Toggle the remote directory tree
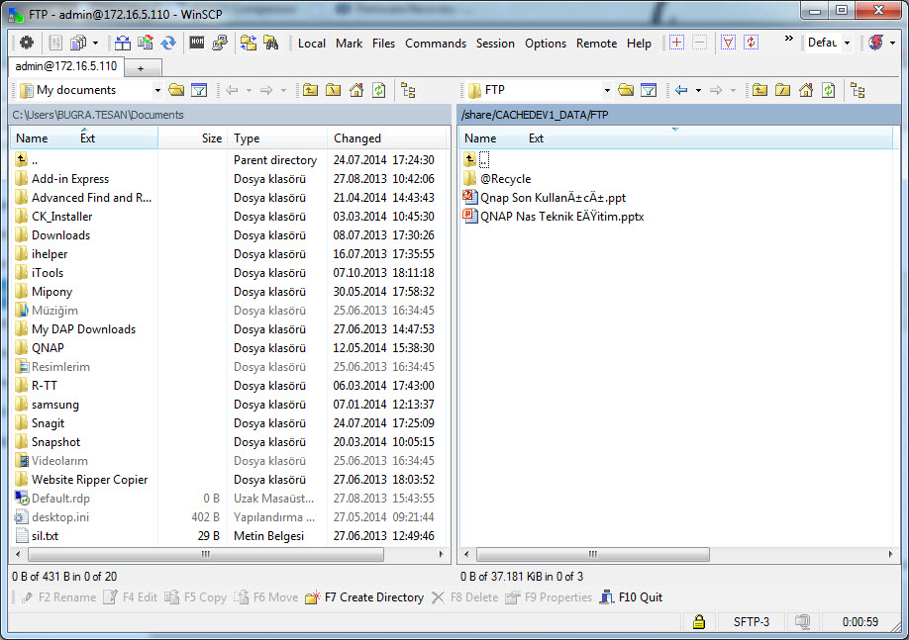The height and width of the screenshot is (640, 909). coord(858,90)
